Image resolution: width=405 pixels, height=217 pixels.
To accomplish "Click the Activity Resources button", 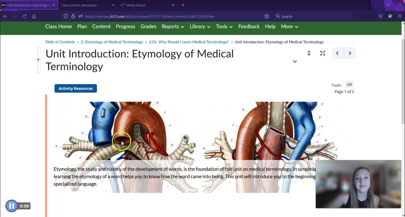I will [x=76, y=88].
